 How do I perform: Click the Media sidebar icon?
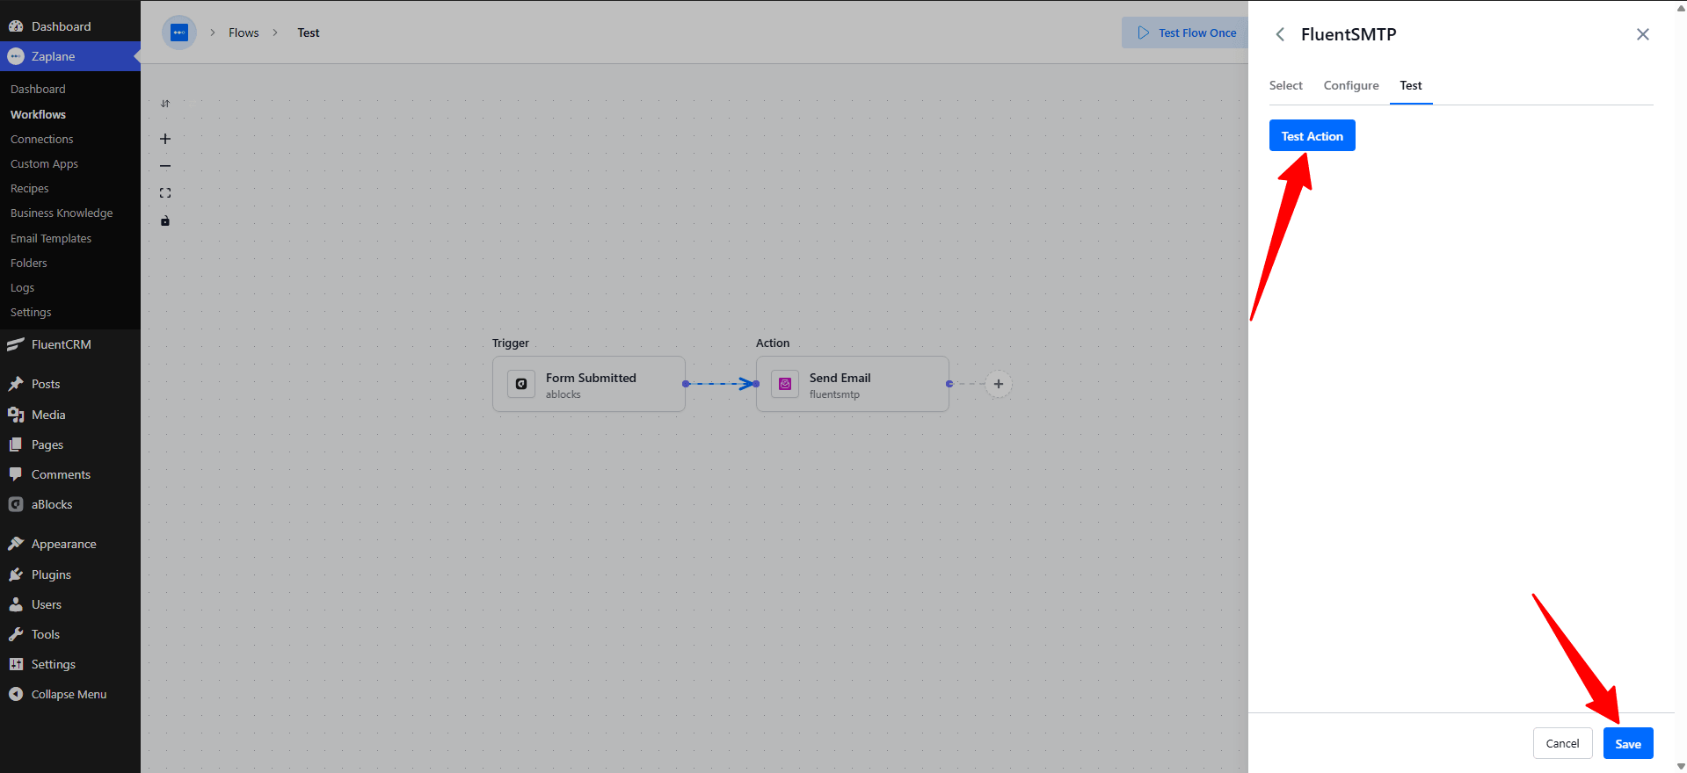click(16, 415)
